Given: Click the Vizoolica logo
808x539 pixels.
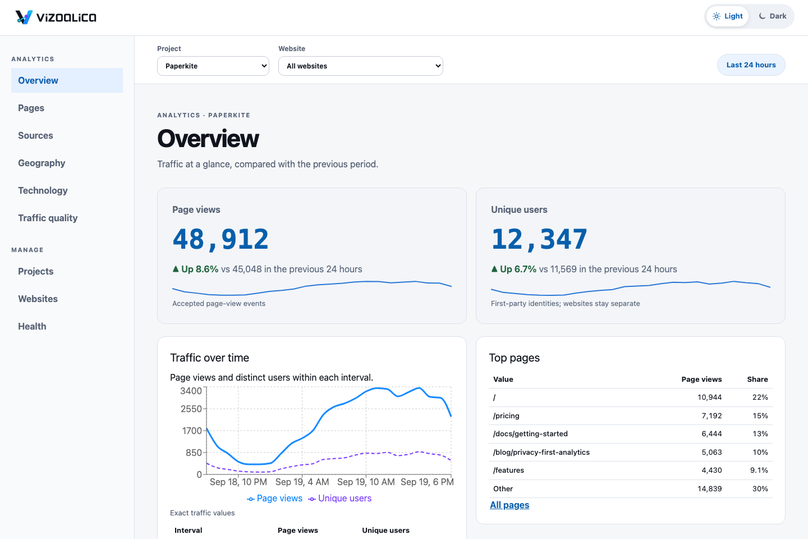Looking at the screenshot, I should coord(56,17).
